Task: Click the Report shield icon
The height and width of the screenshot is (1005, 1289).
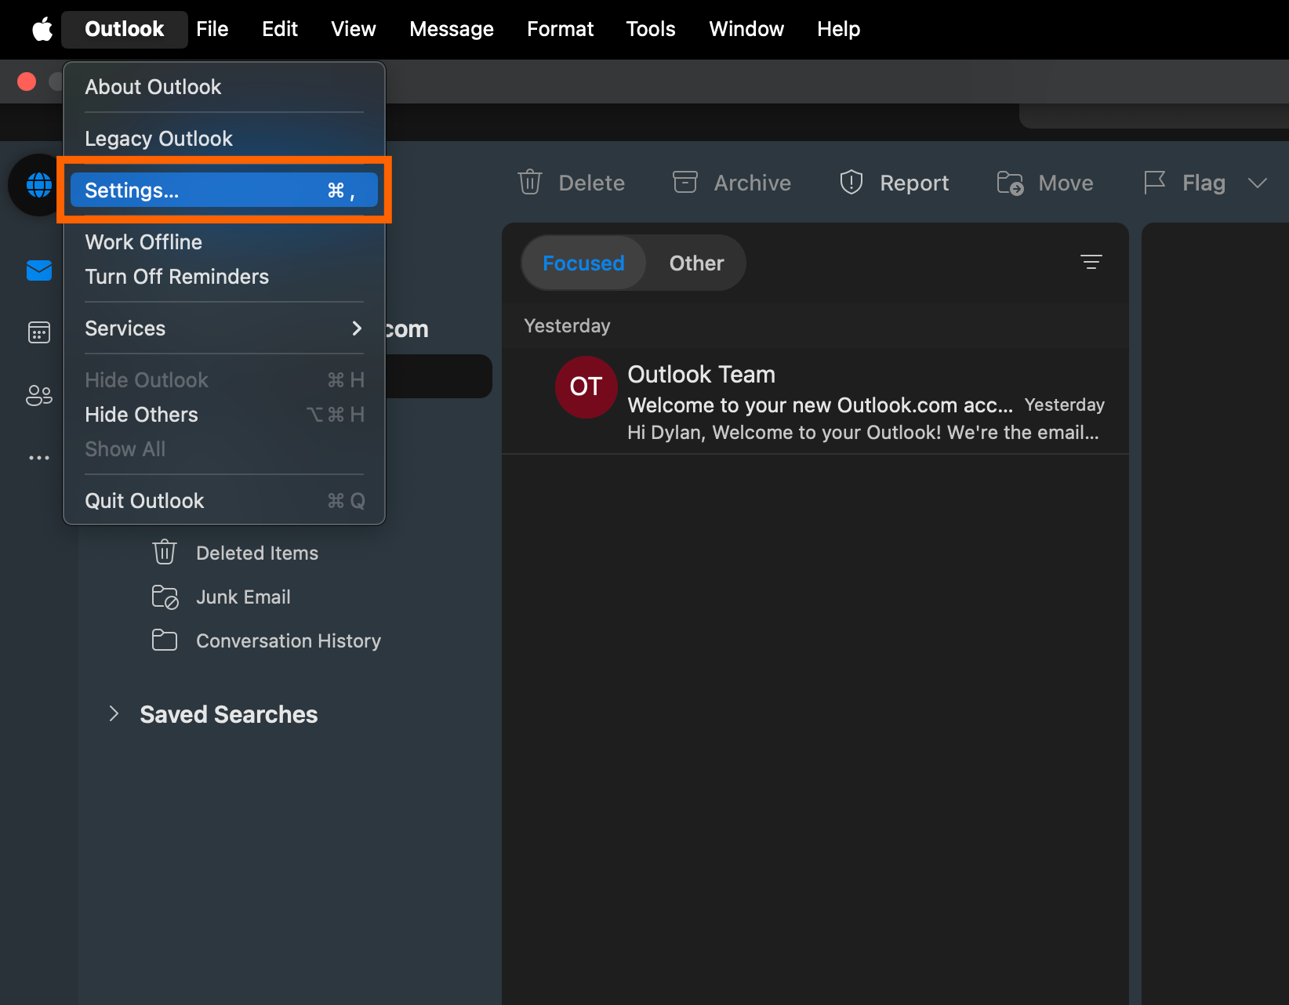Action: pos(851,183)
